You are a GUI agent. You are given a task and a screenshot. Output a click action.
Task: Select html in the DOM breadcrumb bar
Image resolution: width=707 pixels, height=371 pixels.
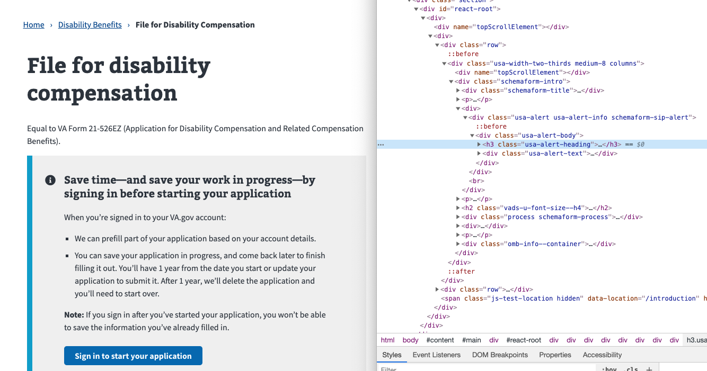tap(387, 340)
